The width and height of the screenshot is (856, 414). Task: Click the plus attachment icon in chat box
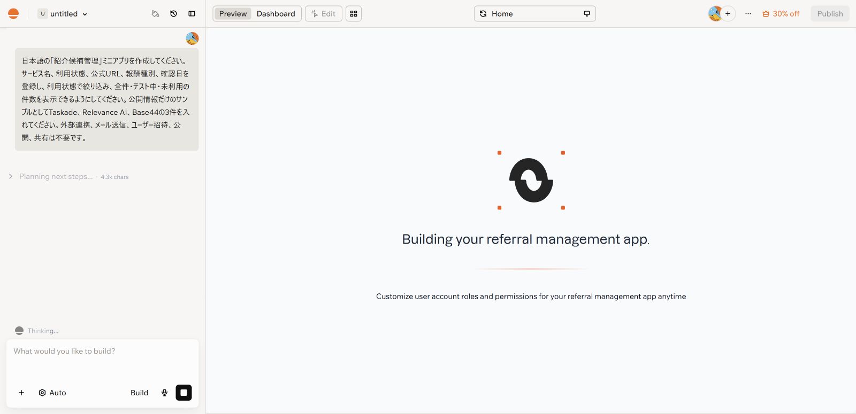[21, 393]
